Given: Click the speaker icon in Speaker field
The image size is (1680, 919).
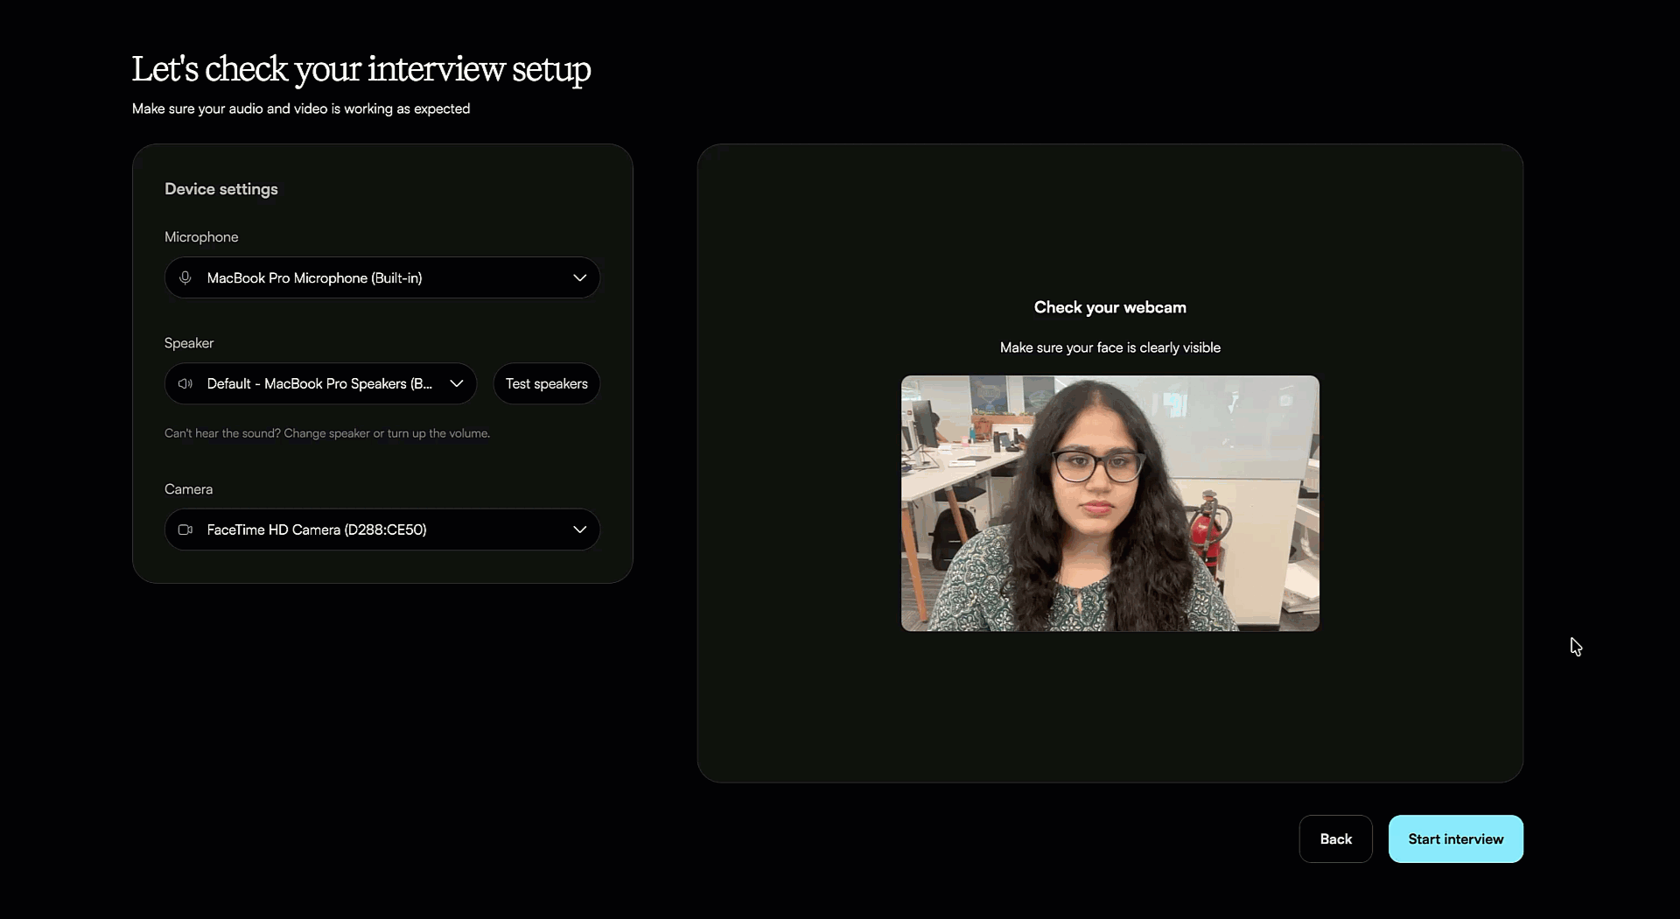Looking at the screenshot, I should [x=185, y=383].
